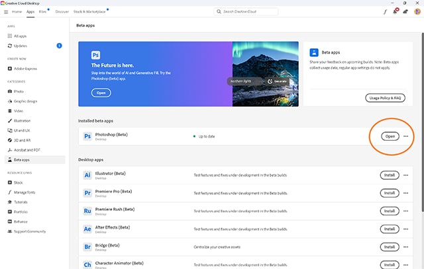Click the Premiere Rush (Beta) Ru icon
The width and height of the screenshot is (424, 269).
coord(87,211)
